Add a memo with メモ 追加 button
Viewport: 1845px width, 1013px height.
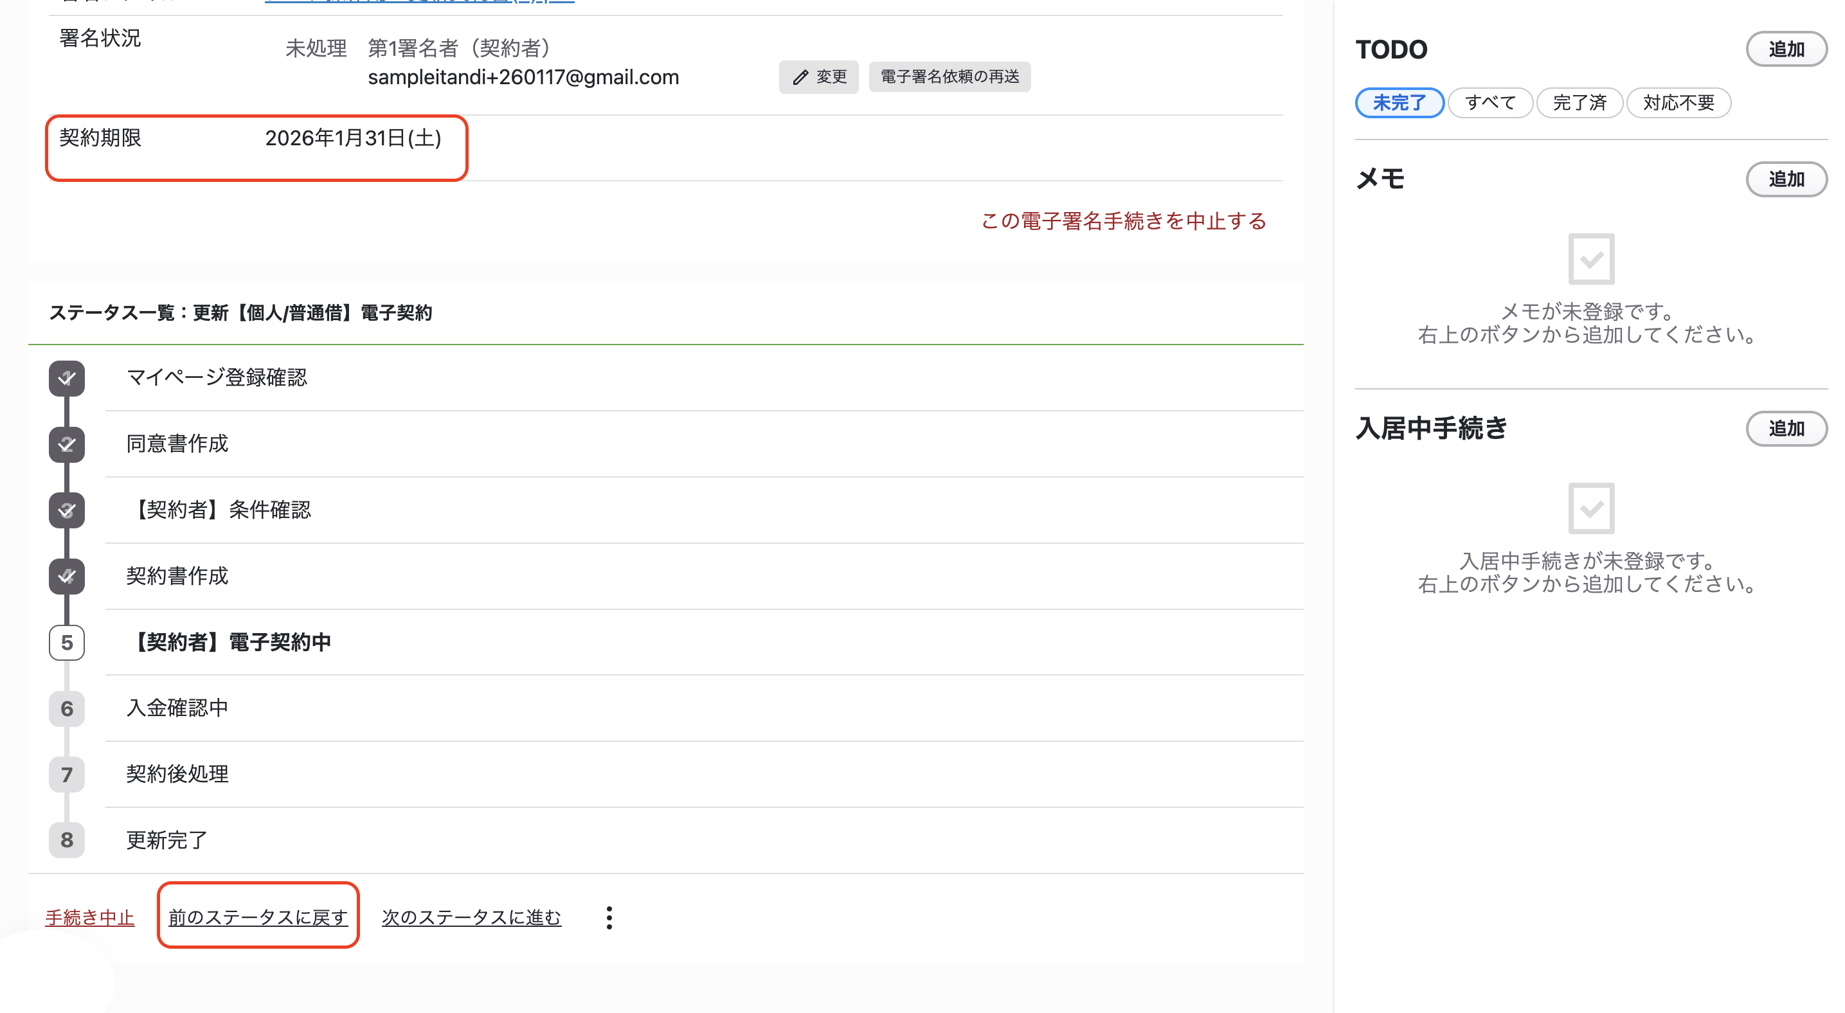(1787, 179)
